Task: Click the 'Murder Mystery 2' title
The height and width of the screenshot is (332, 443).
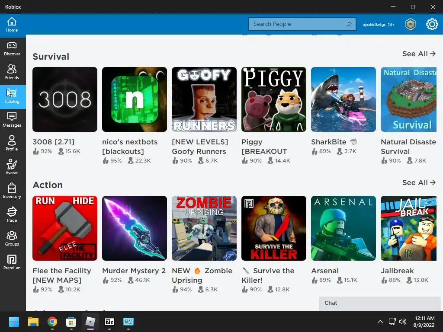Action: 134,271
